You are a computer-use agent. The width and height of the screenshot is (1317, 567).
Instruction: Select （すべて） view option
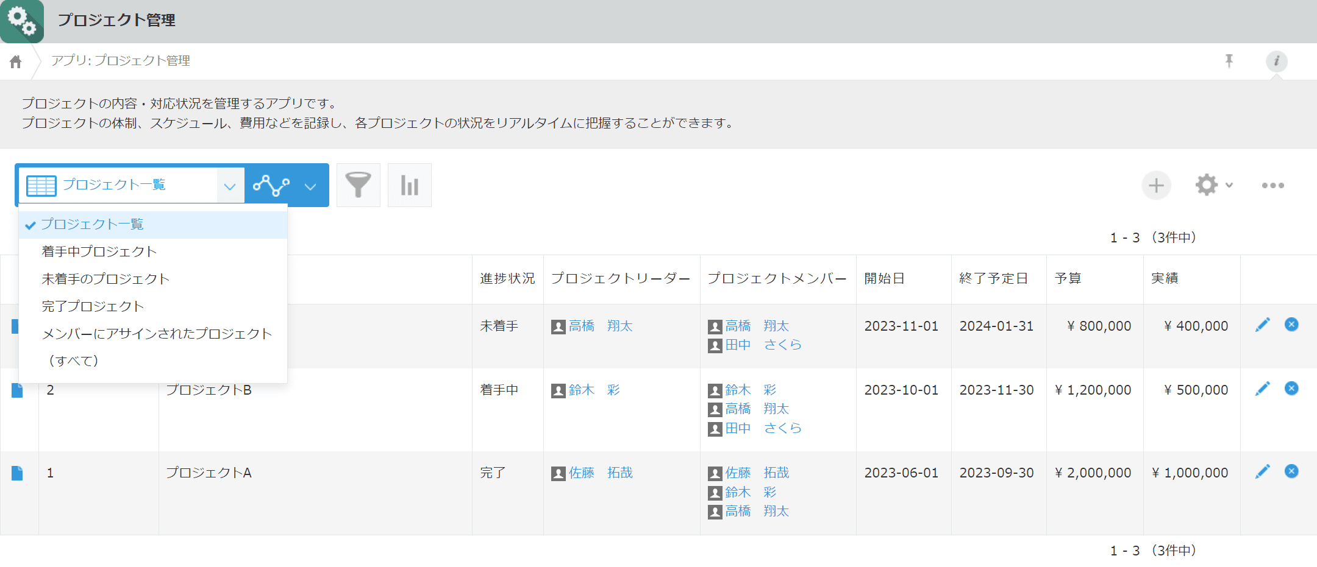pos(153,361)
